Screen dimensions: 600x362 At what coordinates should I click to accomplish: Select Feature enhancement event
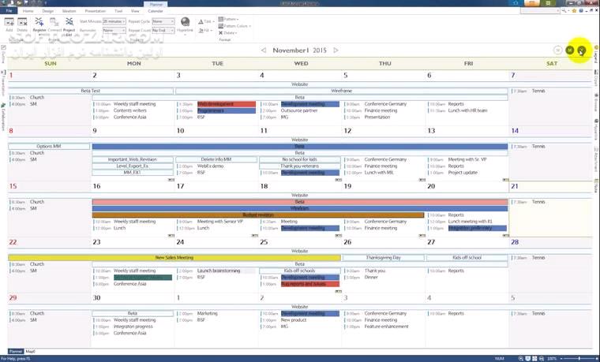click(x=386, y=327)
